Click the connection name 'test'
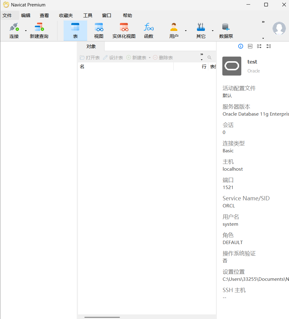289x319 pixels. point(252,62)
